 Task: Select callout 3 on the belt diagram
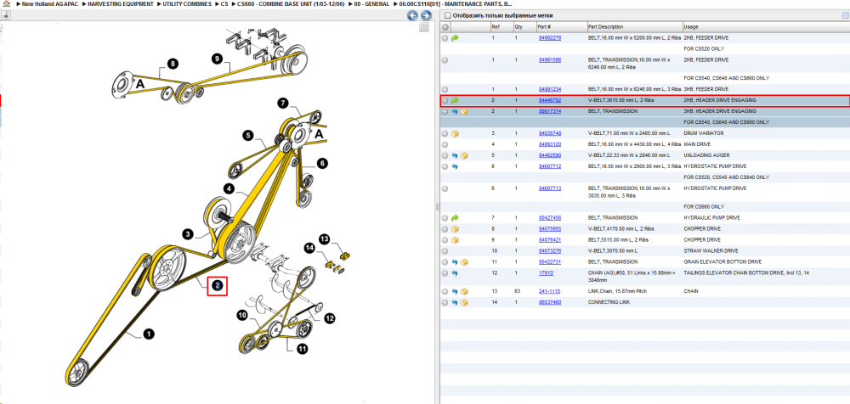(188, 234)
